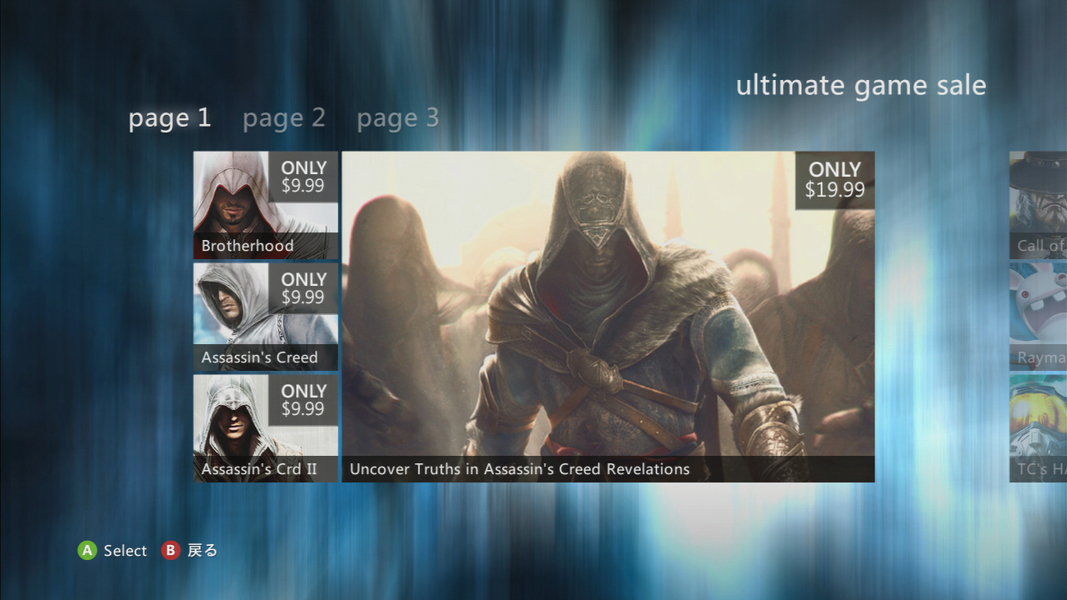
Task: Open the Assassin's Creed Revelations featured tile
Action: 609,317
